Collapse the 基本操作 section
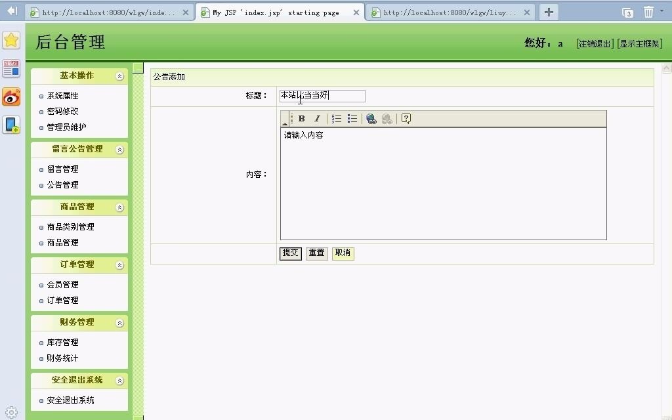The width and height of the screenshot is (672, 420). 119,76
